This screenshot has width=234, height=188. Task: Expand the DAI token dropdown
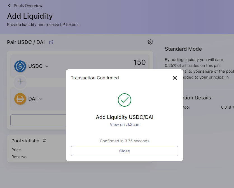coord(41,99)
